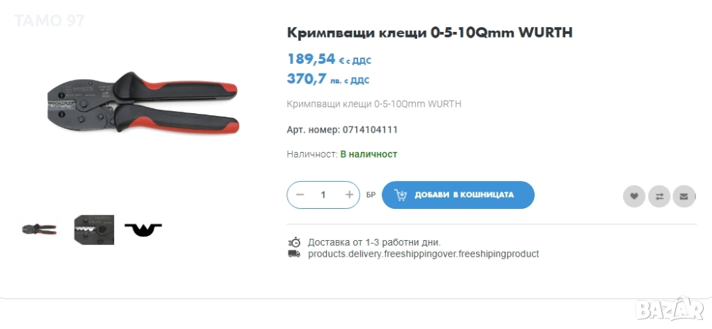Click the envelope email icon
712x329 pixels.
click(684, 196)
